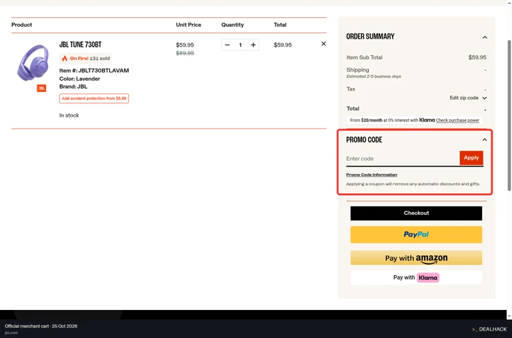Click the On Fire flame icon
Viewport: 512px width, 338px height.
[x=64, y=59]
